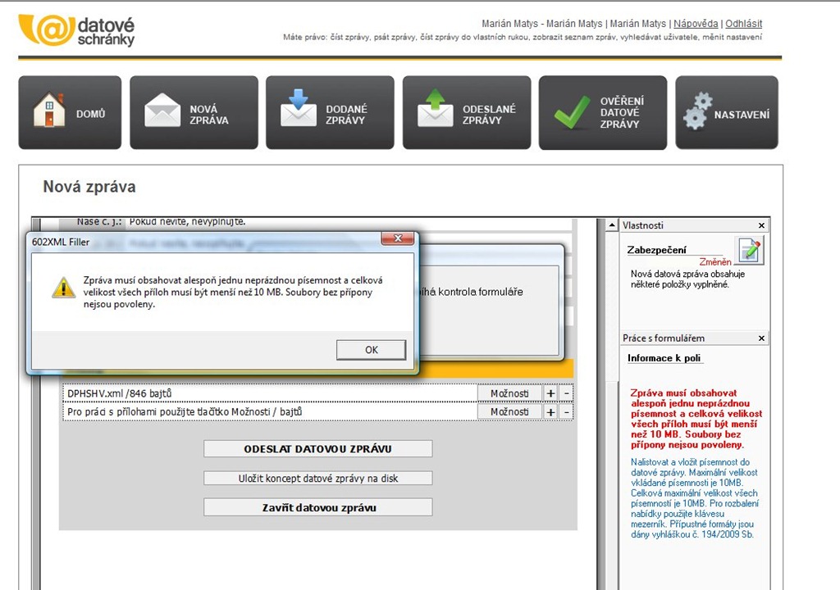Click the scrollbar up arrow beside Vlastnosti
The height and width of the screenshot is (590, 840).
point(612,225)
